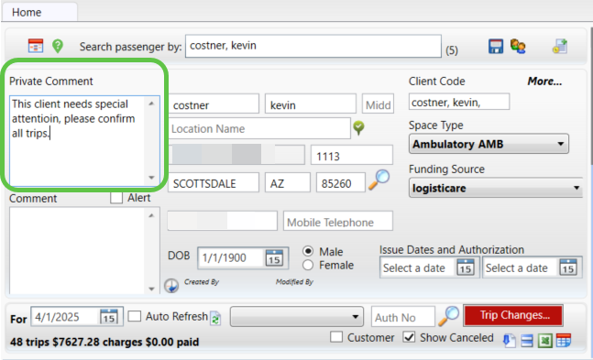Image resolution: width=593 pixels, height=360 pixels.
Task: Click the Comment box scroll down arrow
Action: coord(151,289)
